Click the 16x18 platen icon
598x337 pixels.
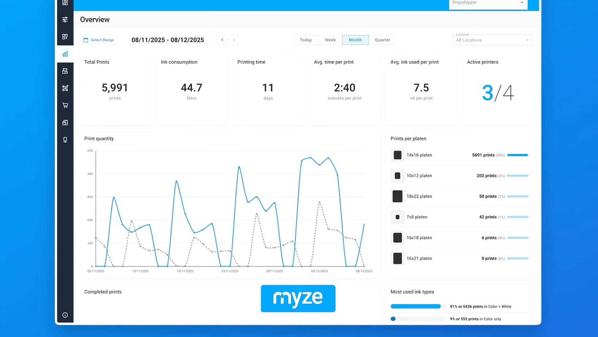pyautogui.click(x=397, y=238)
